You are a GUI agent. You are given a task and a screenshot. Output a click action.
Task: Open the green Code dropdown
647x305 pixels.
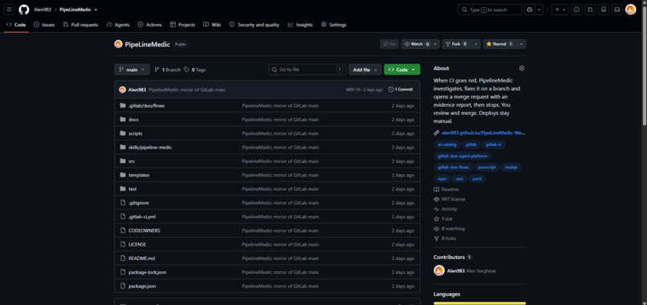[402, 70]
